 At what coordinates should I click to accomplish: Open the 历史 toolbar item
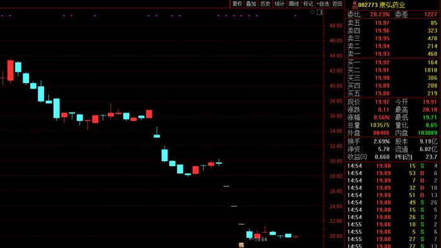(x=265, y=4)
